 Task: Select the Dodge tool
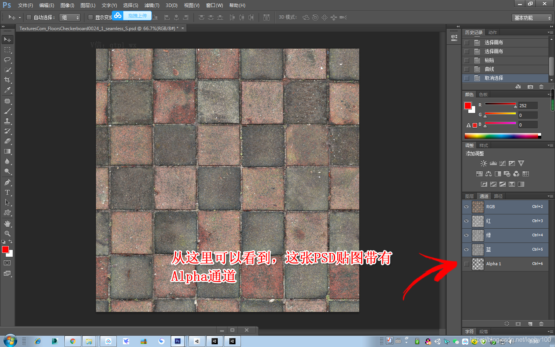click(x=7, y=171)
